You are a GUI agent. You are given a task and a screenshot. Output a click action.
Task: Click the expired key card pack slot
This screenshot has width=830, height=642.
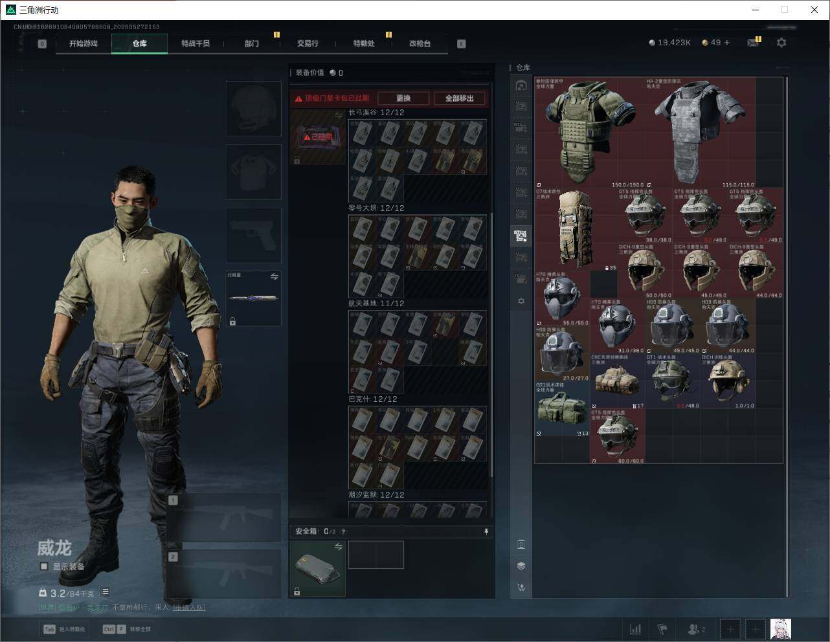point(317,137)
